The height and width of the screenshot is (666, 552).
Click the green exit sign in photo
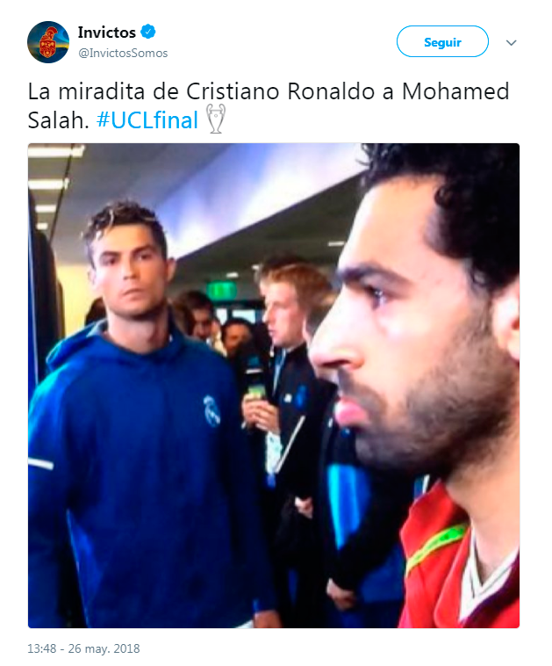click(221, 292)
